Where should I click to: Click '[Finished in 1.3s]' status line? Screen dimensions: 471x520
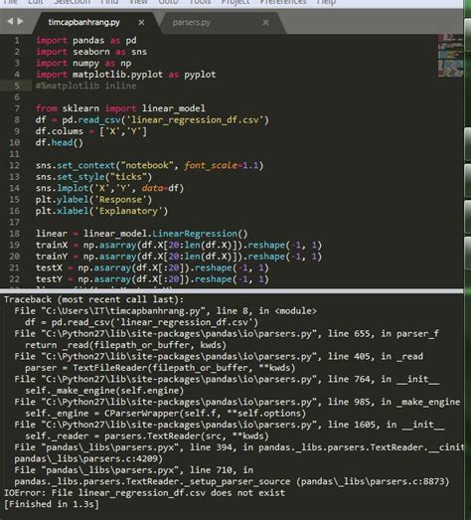tap(52, 504)
